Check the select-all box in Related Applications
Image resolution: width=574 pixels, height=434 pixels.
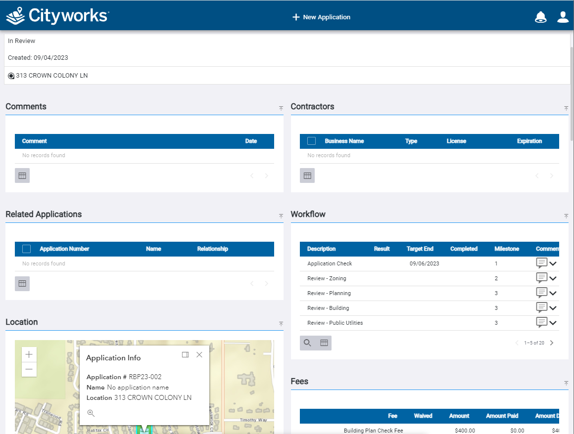click(x=27, y=249)
